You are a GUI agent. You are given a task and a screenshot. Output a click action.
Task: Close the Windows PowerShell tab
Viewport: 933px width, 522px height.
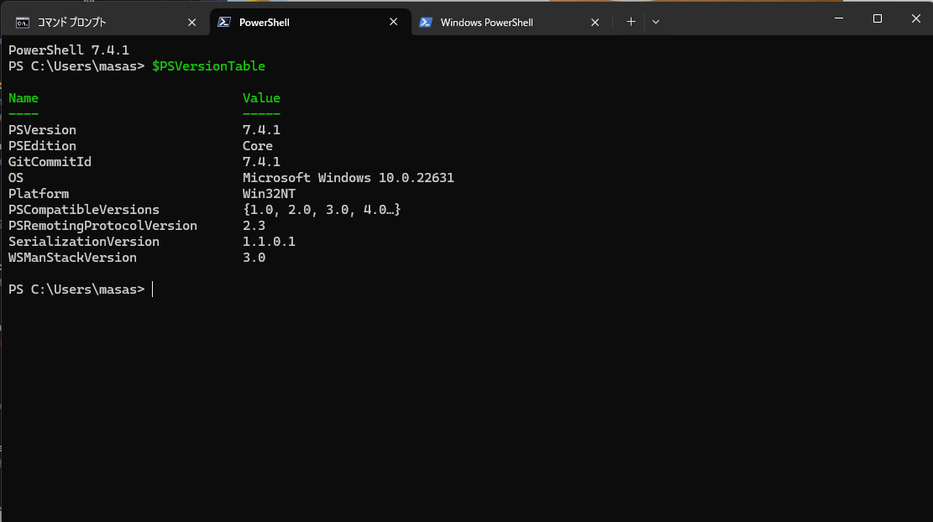click(595, 22)
